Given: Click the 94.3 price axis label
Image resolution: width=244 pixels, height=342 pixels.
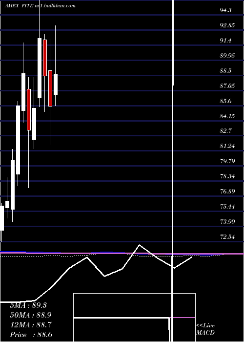Looking at the screenshot, I should [x=225, y=10].
